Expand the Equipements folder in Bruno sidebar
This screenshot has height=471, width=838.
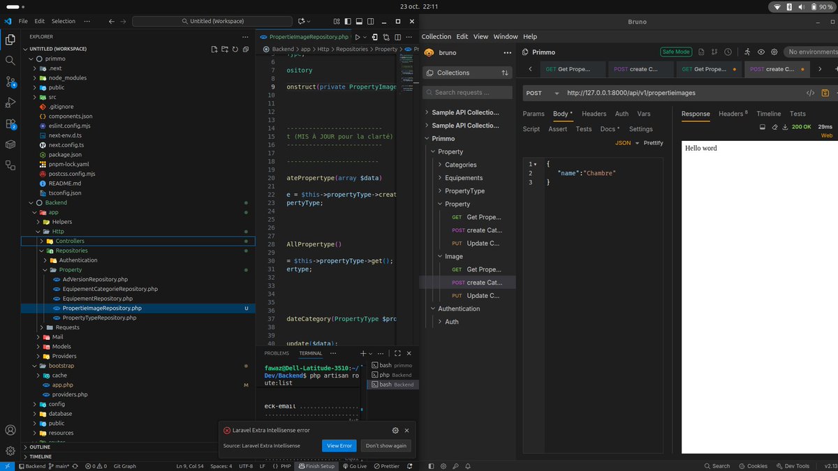(x=464, y=178)
